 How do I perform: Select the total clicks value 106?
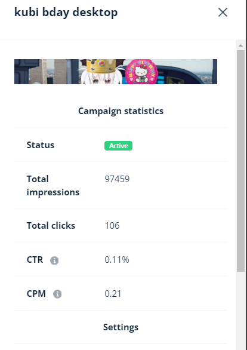(x=112, y=226)
